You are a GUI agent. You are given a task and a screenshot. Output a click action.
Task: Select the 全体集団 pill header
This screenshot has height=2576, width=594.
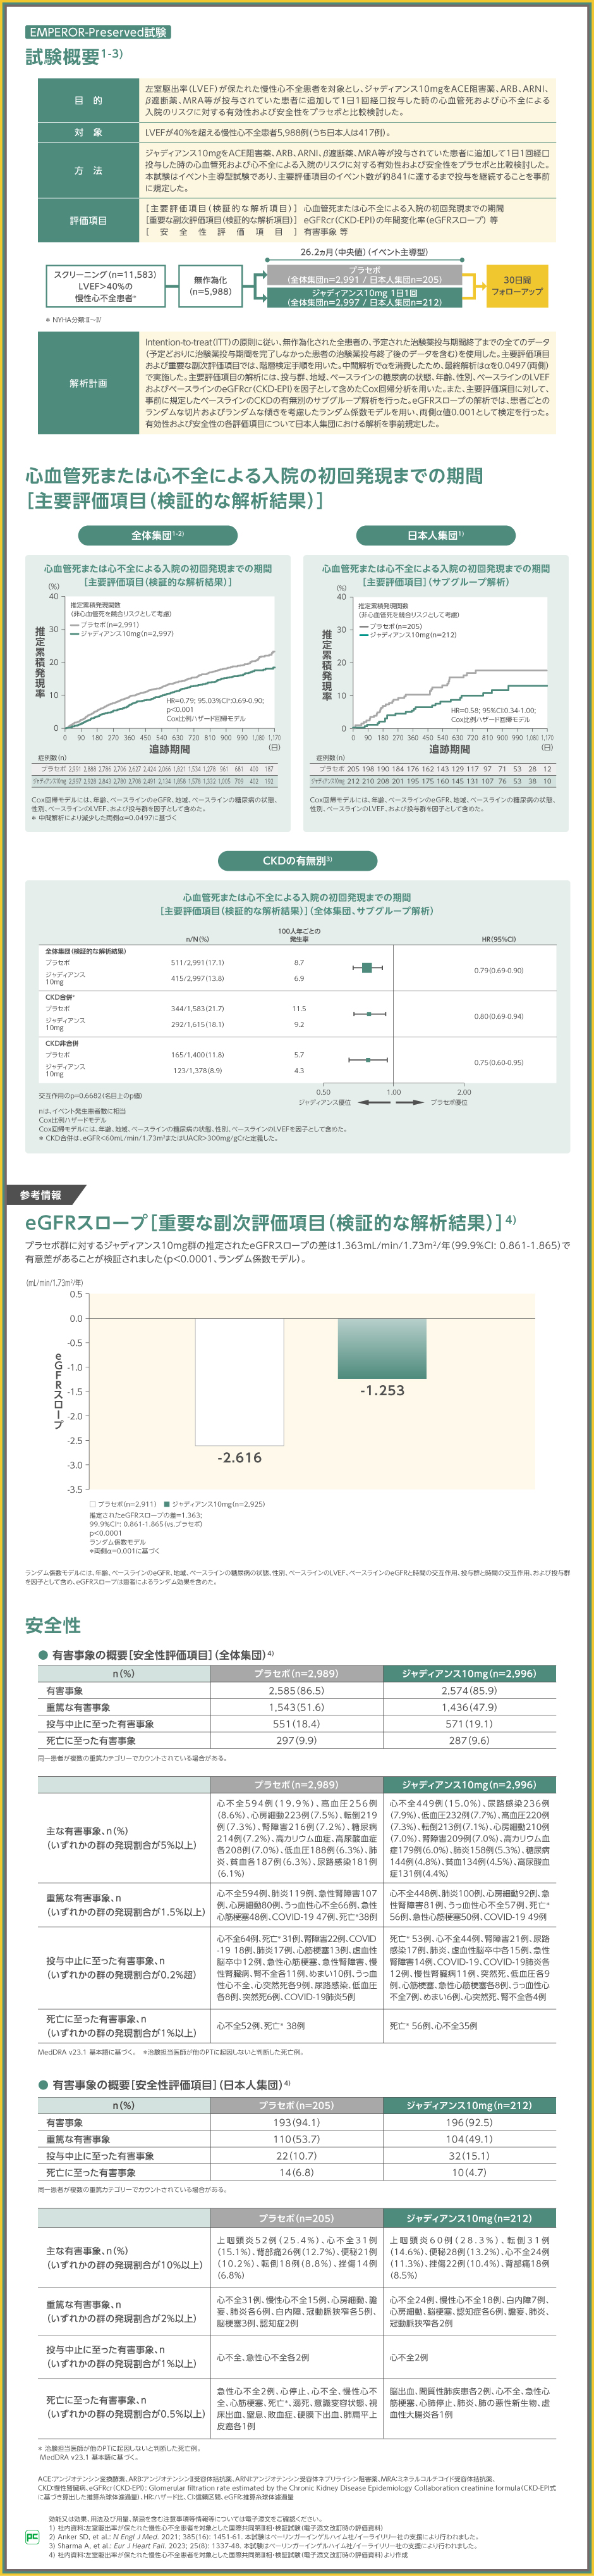click(x=158, y=535)
